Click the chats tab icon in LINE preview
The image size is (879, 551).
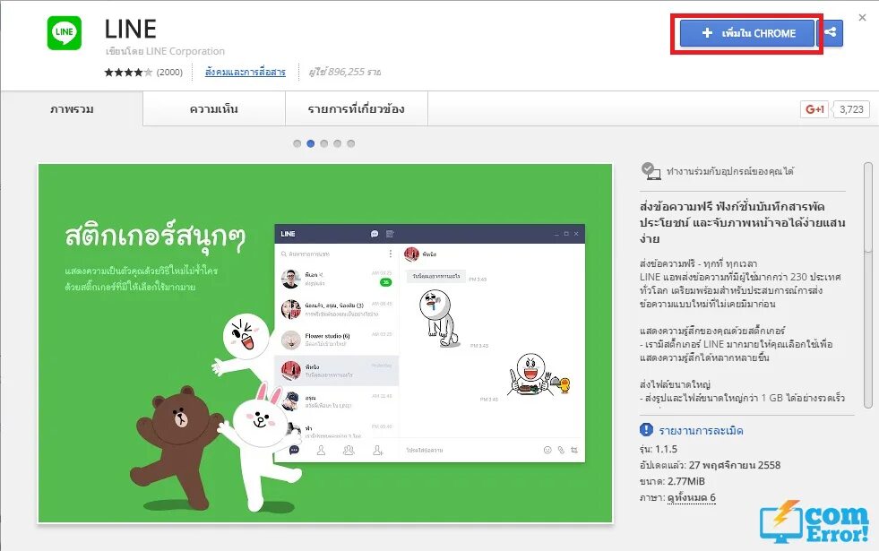294,450
